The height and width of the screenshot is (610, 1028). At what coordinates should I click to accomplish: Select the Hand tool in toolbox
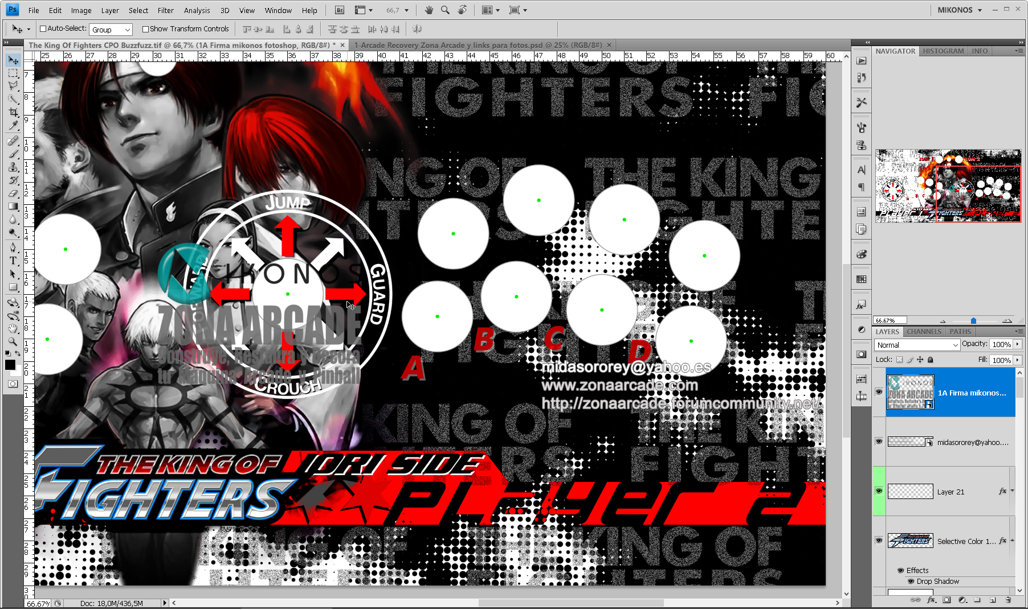[13, 328]
